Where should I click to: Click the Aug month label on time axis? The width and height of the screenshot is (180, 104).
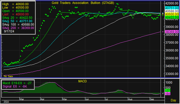coord(130,99)
